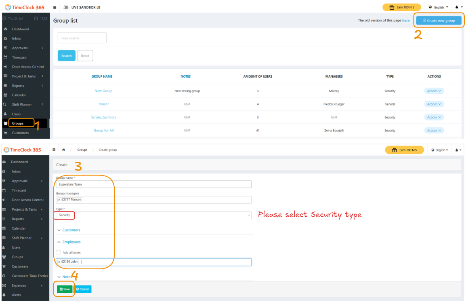
Task: Click the hamburger menu icon beside LIVE SANDBOX LB
Action: (55, 7)
